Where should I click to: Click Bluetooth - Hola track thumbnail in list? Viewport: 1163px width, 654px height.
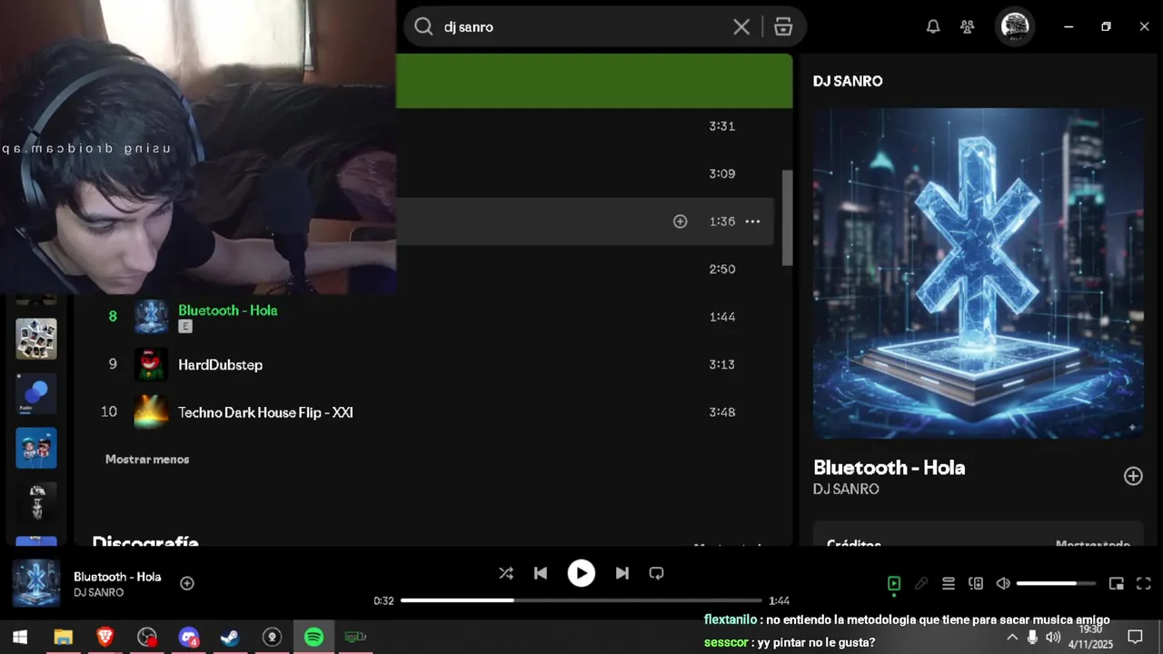click(152, 317)
